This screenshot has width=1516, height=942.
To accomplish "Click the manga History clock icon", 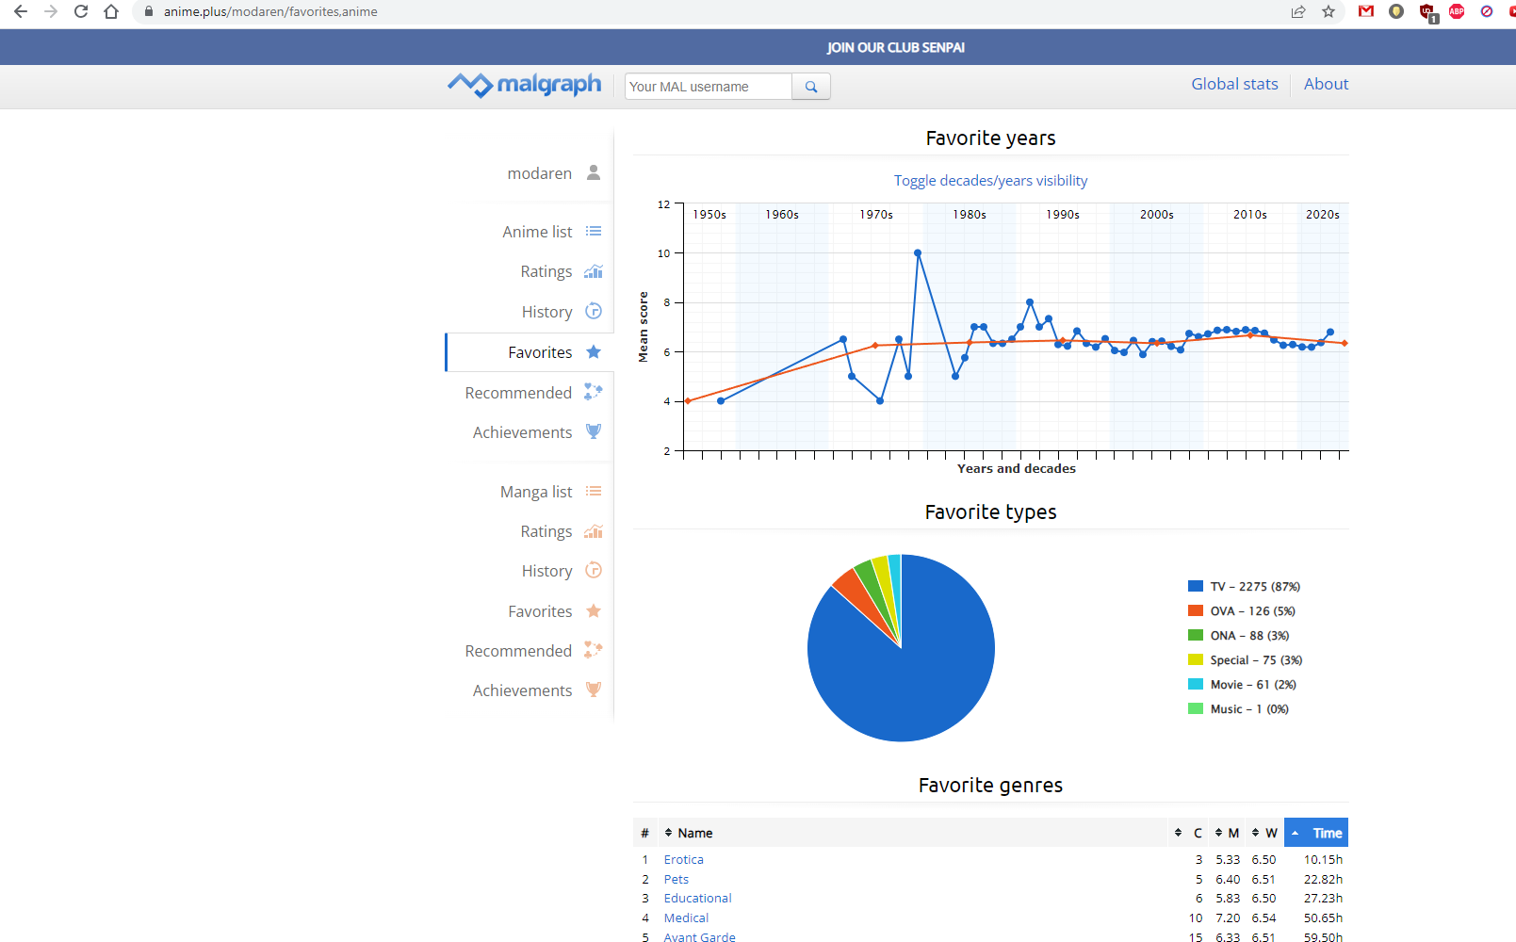I will [x=594, y=570].
